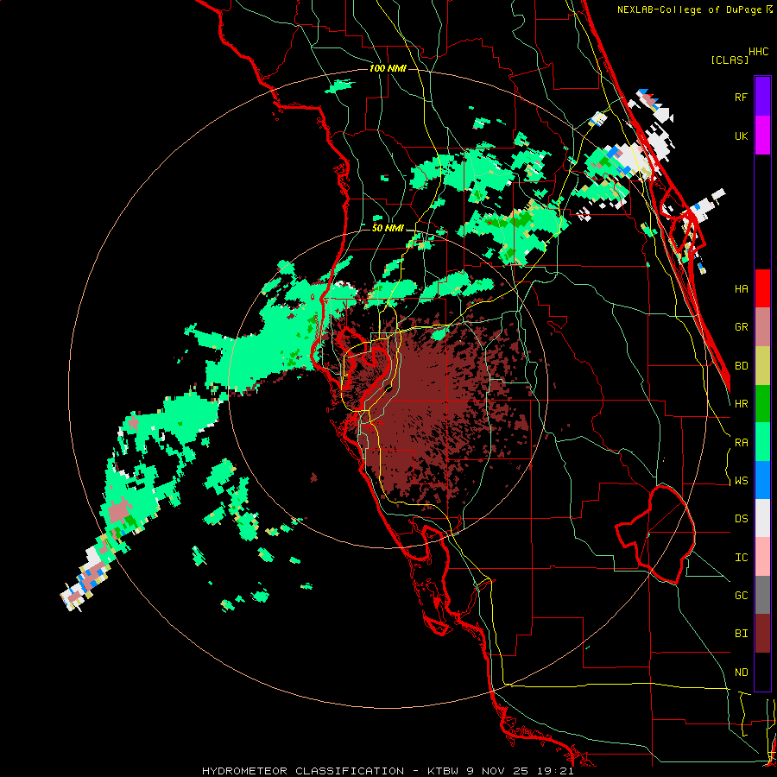777x777 pixels.
Task: Click the HHC product label
Action: tap(759, 52)
